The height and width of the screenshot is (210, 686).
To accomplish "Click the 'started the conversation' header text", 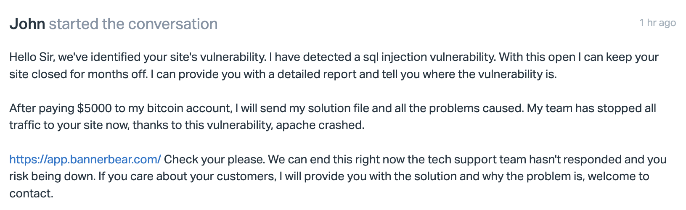I will (x=133, y=24).
